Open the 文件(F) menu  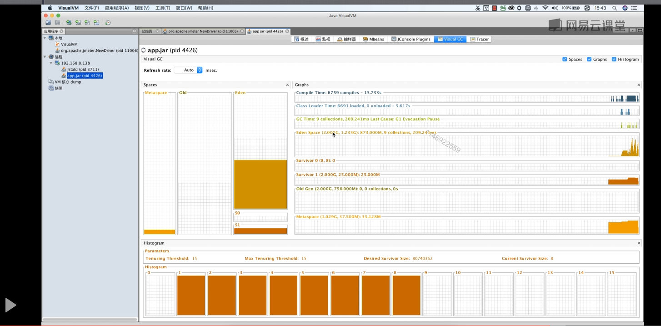point(91,8)
